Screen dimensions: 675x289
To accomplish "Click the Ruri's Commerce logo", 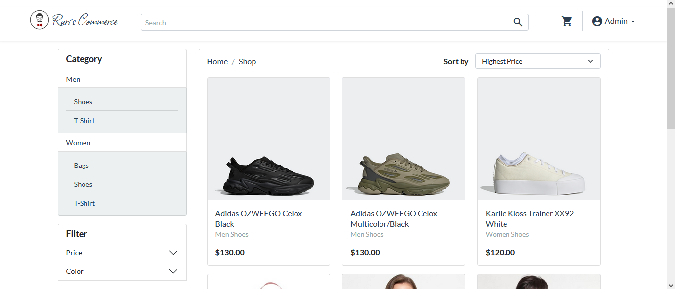I will (73, 20).
